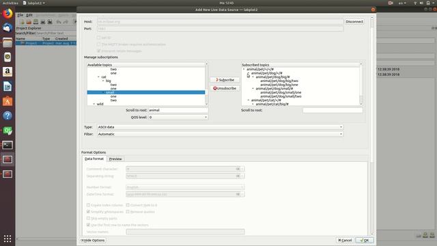
Task: Open the Show Applications grid
Action: coord(8,238)
